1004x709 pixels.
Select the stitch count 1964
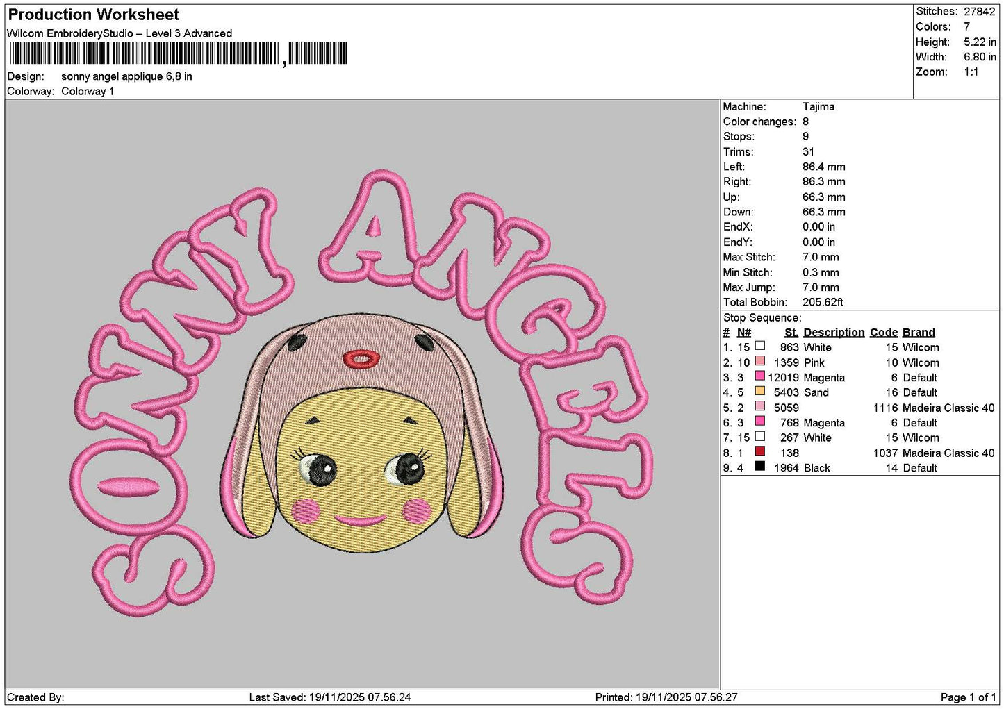(787, 468)
